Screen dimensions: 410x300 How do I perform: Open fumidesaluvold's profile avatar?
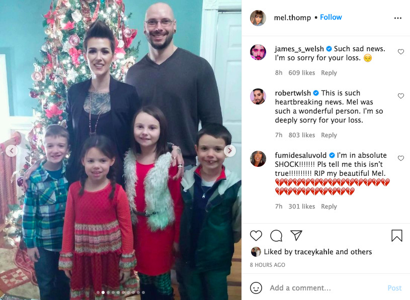[258, 158]
